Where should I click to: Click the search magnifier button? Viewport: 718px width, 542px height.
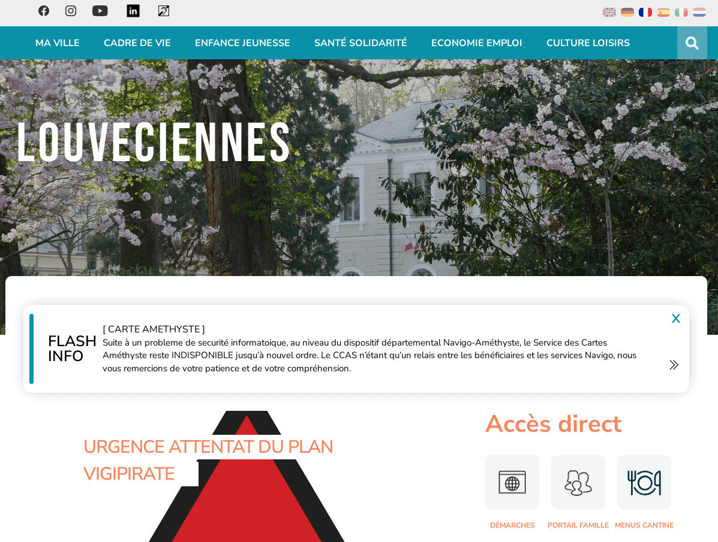(692, 43)
